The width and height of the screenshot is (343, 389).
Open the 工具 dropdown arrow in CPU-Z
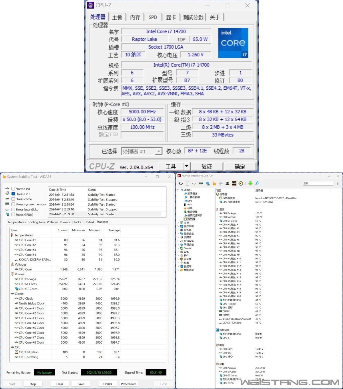tap(186, 166)
